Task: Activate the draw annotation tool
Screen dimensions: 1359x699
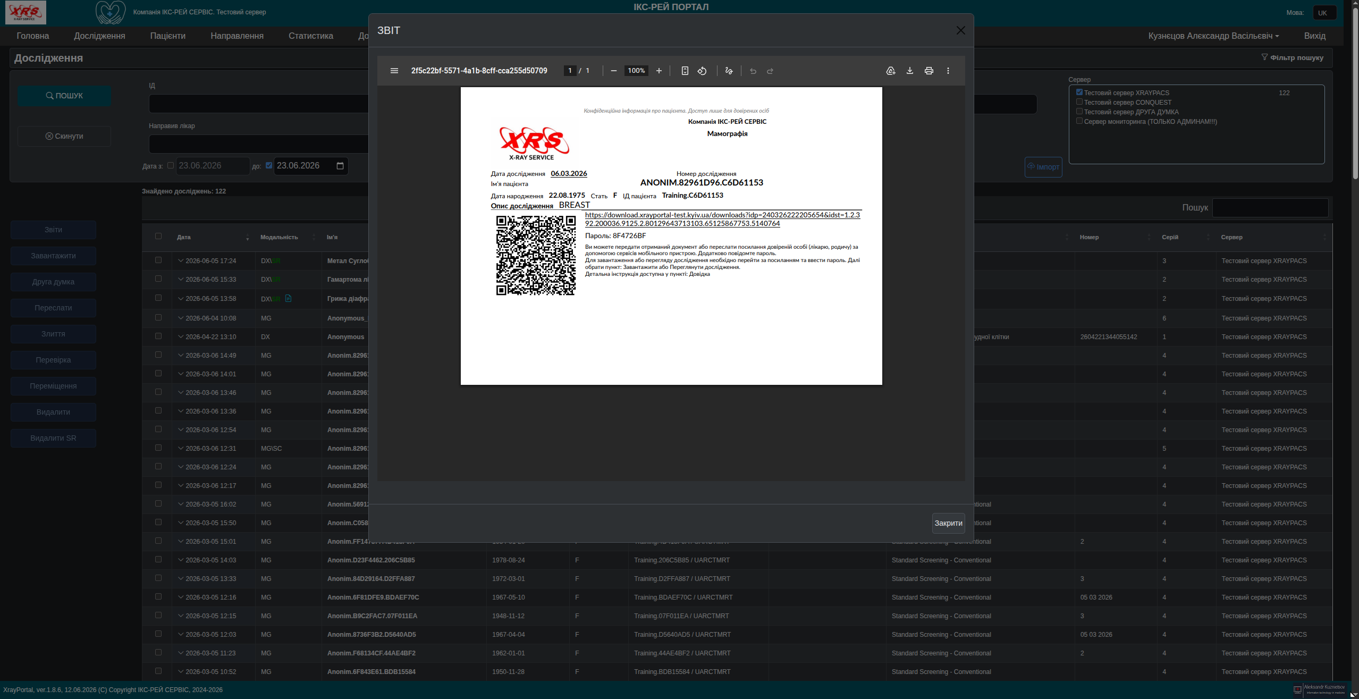Action: 729,71
